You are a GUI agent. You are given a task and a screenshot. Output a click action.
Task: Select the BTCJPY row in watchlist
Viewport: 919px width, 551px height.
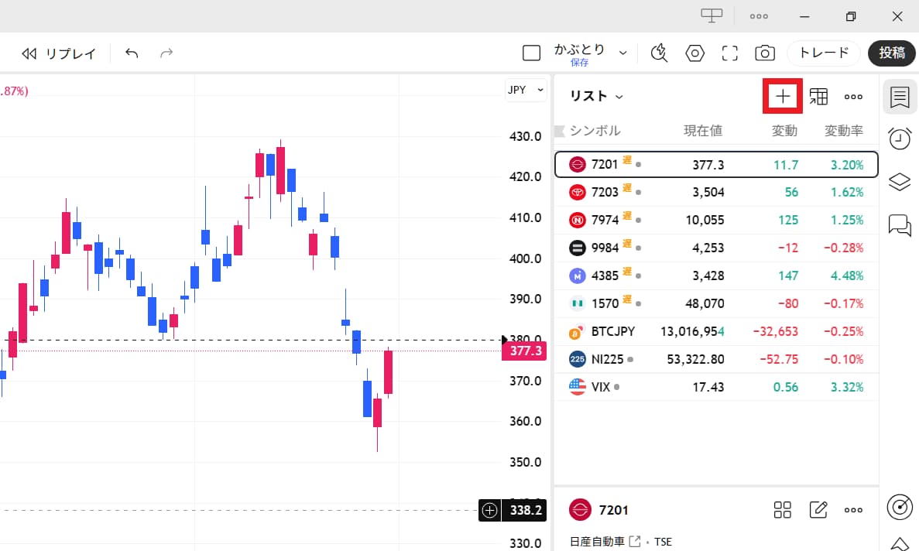tap(716, 331)
